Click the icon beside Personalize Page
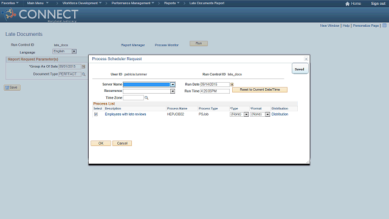The image size is (389, 219). (384, 26)
